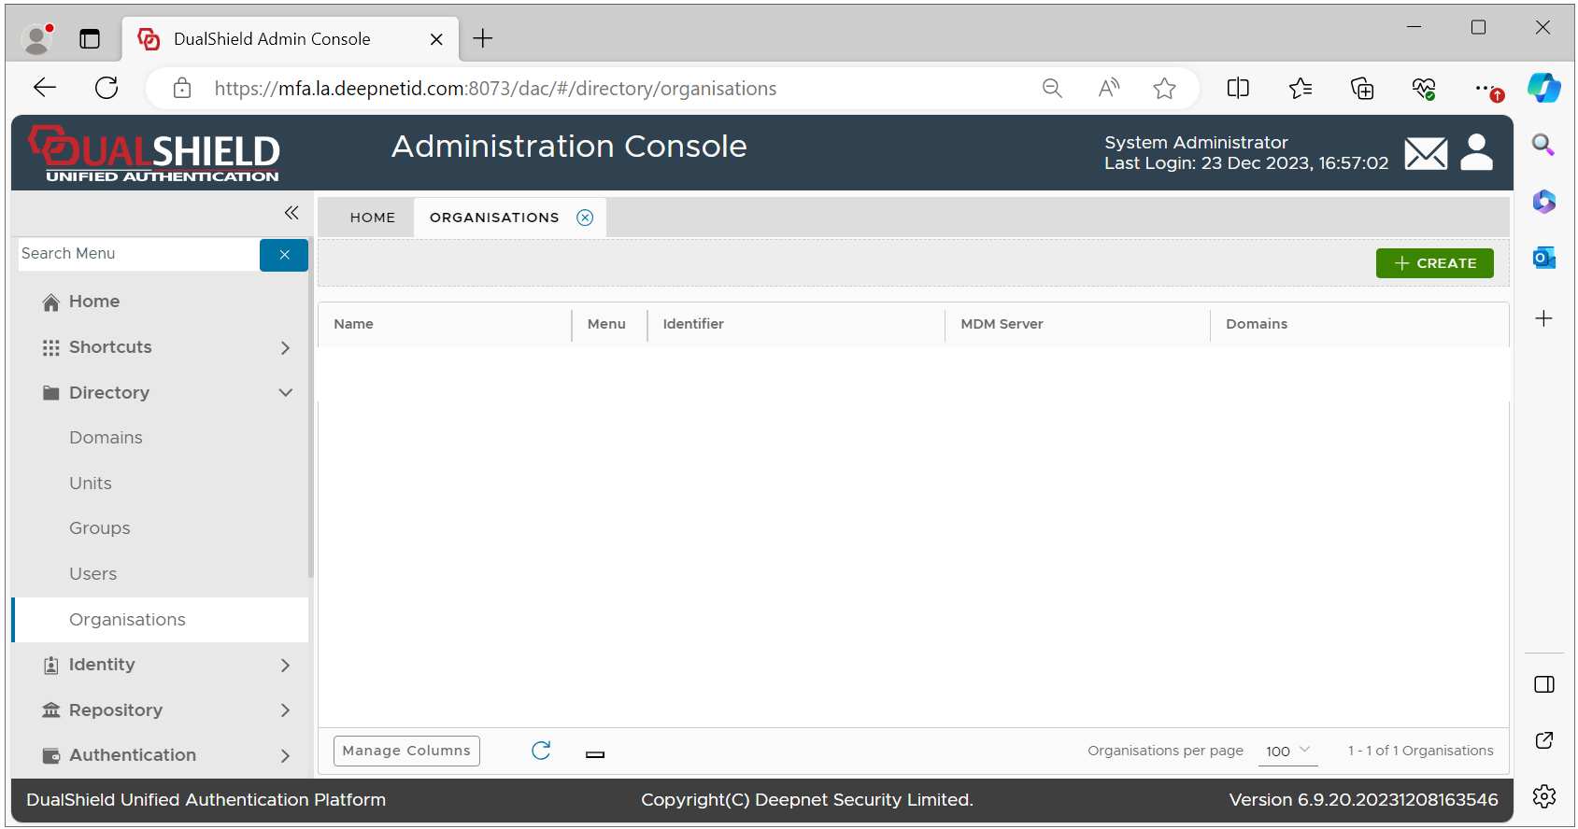This screenshot has width=1578, height=829.
Task: Click the table density icon beside refresh
Action: point(595,754)
